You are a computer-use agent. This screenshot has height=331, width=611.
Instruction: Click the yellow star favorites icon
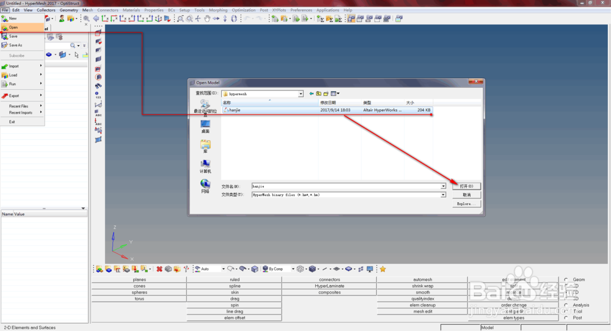click(x=382, y=269)
